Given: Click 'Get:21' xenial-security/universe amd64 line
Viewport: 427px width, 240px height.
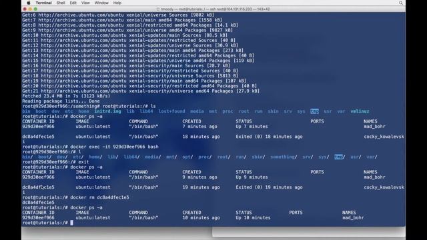Looking at the screenshot, I should [141, 91].
